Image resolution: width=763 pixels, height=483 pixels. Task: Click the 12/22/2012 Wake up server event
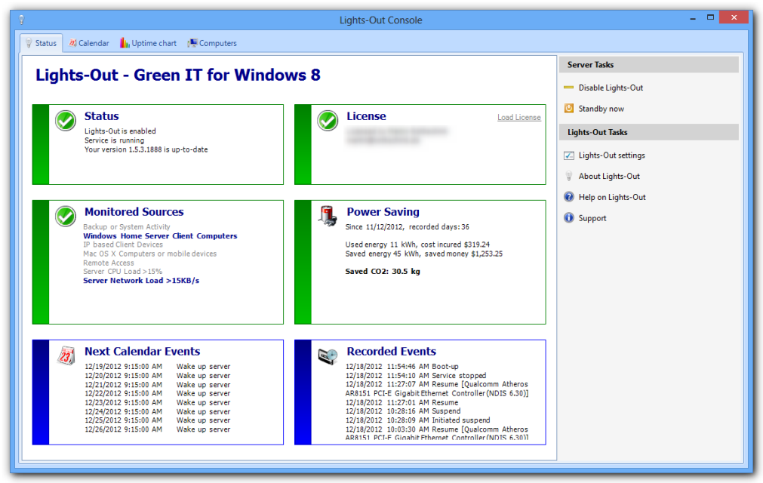point(157,393)
